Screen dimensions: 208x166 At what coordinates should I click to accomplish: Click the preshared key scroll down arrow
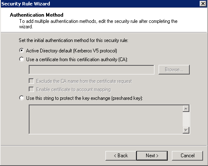click(186, 130)
